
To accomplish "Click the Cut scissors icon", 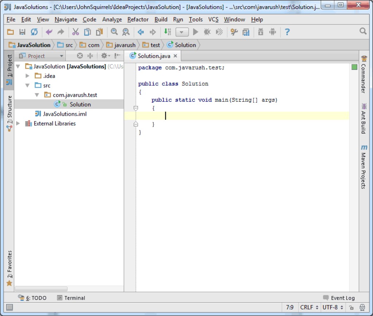I will coord(75,32).
